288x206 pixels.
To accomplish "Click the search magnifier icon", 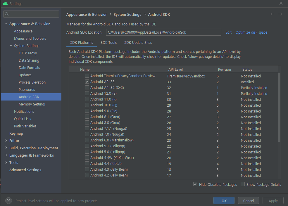I will coord(7,14).
